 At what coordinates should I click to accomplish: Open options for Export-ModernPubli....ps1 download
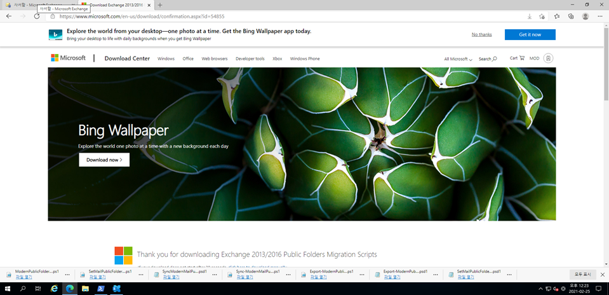(363, 275)
